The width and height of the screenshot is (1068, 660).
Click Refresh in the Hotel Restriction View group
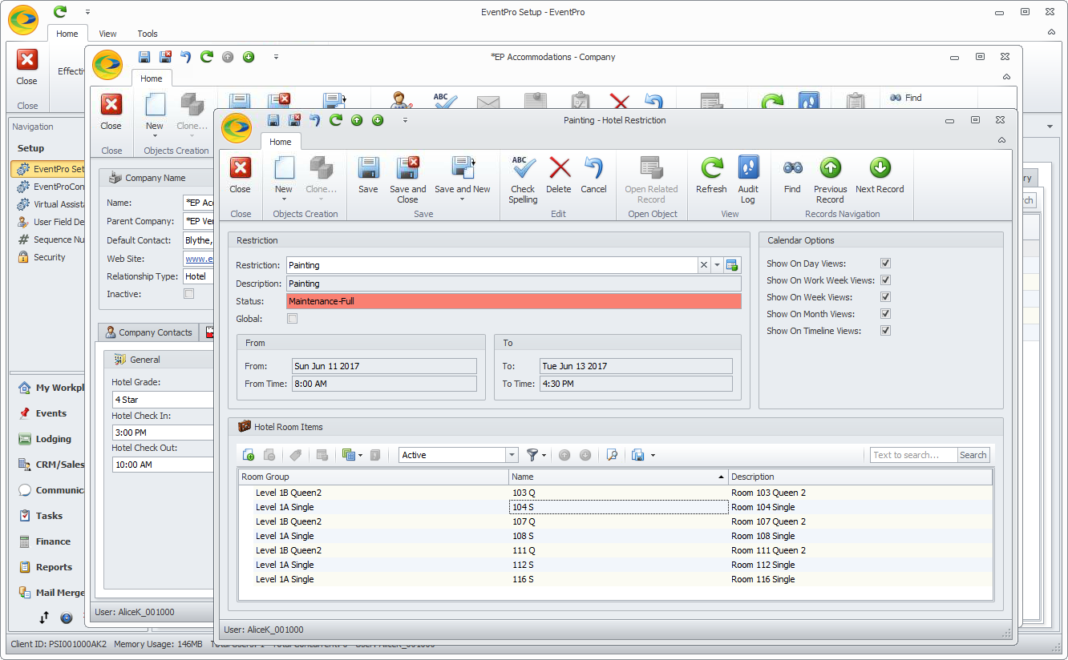click(711, 175)
